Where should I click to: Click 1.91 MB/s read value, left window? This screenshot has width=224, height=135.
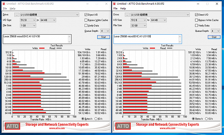click(101, 52)
